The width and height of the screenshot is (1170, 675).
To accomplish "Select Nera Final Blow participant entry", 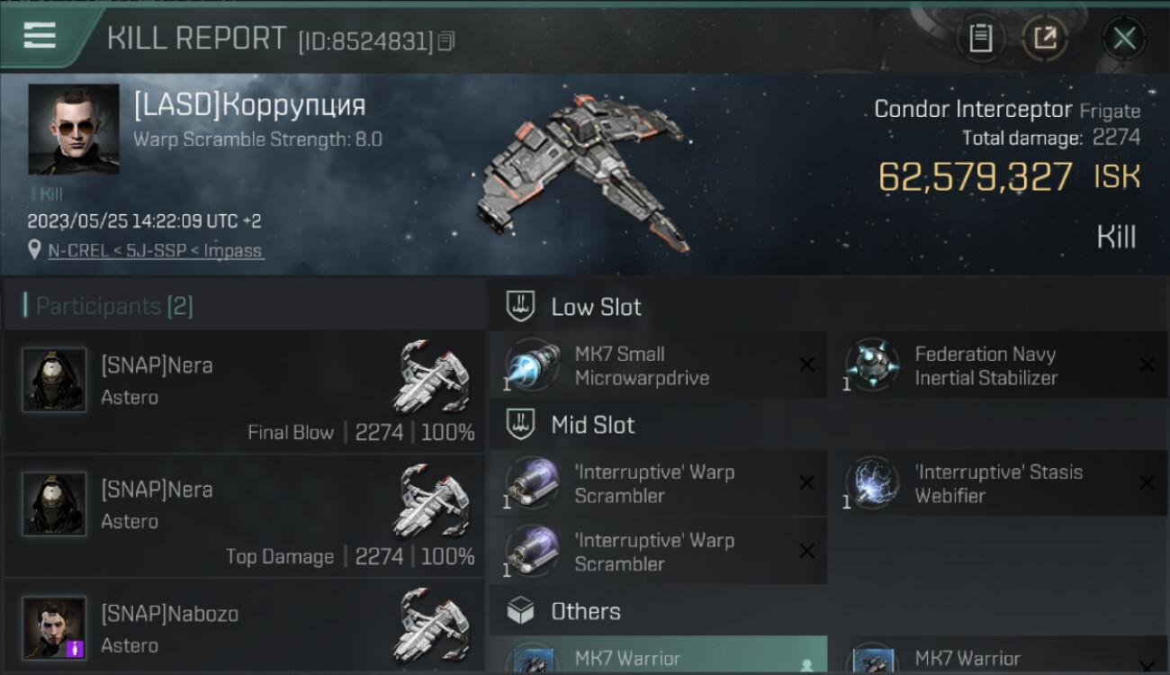I will (244, 392).
